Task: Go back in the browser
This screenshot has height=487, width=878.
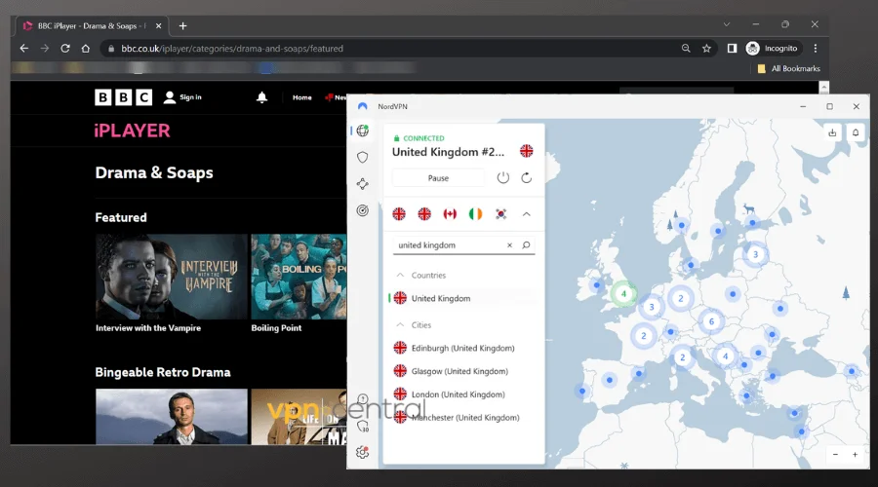Action: [x=24, y=49]
